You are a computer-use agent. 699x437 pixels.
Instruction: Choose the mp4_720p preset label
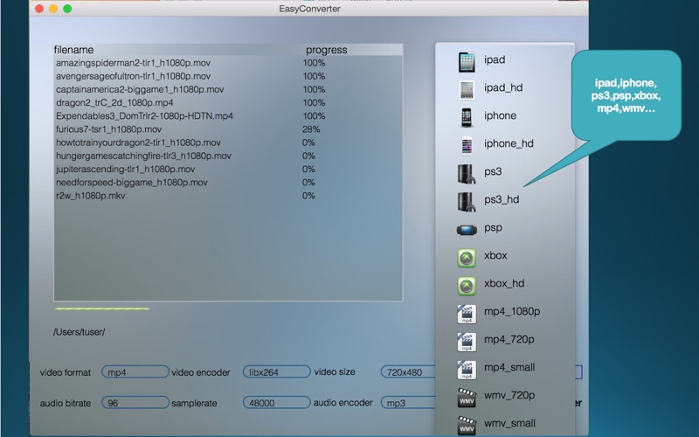click(x=509, y=340)
